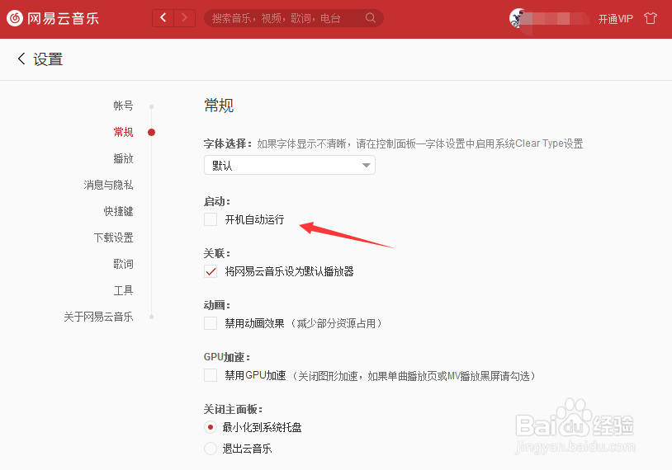Click 开通VIP link
The image size is (672, 470).
[615, 19]
